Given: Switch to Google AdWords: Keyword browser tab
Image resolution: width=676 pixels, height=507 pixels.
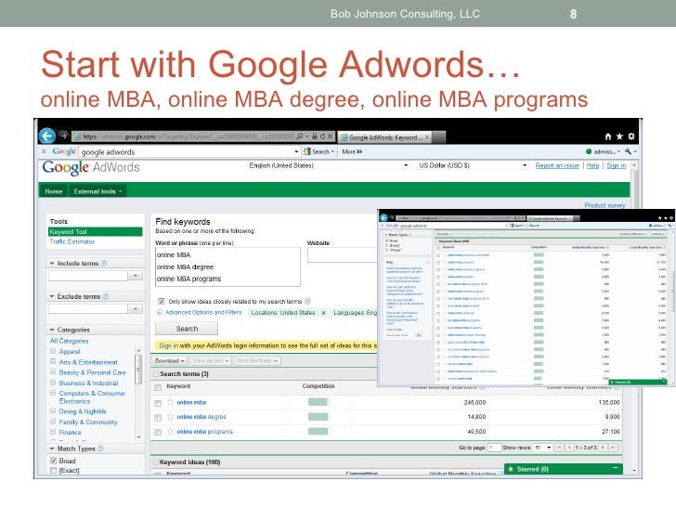Looking at the screenshot, I should 385,137.
